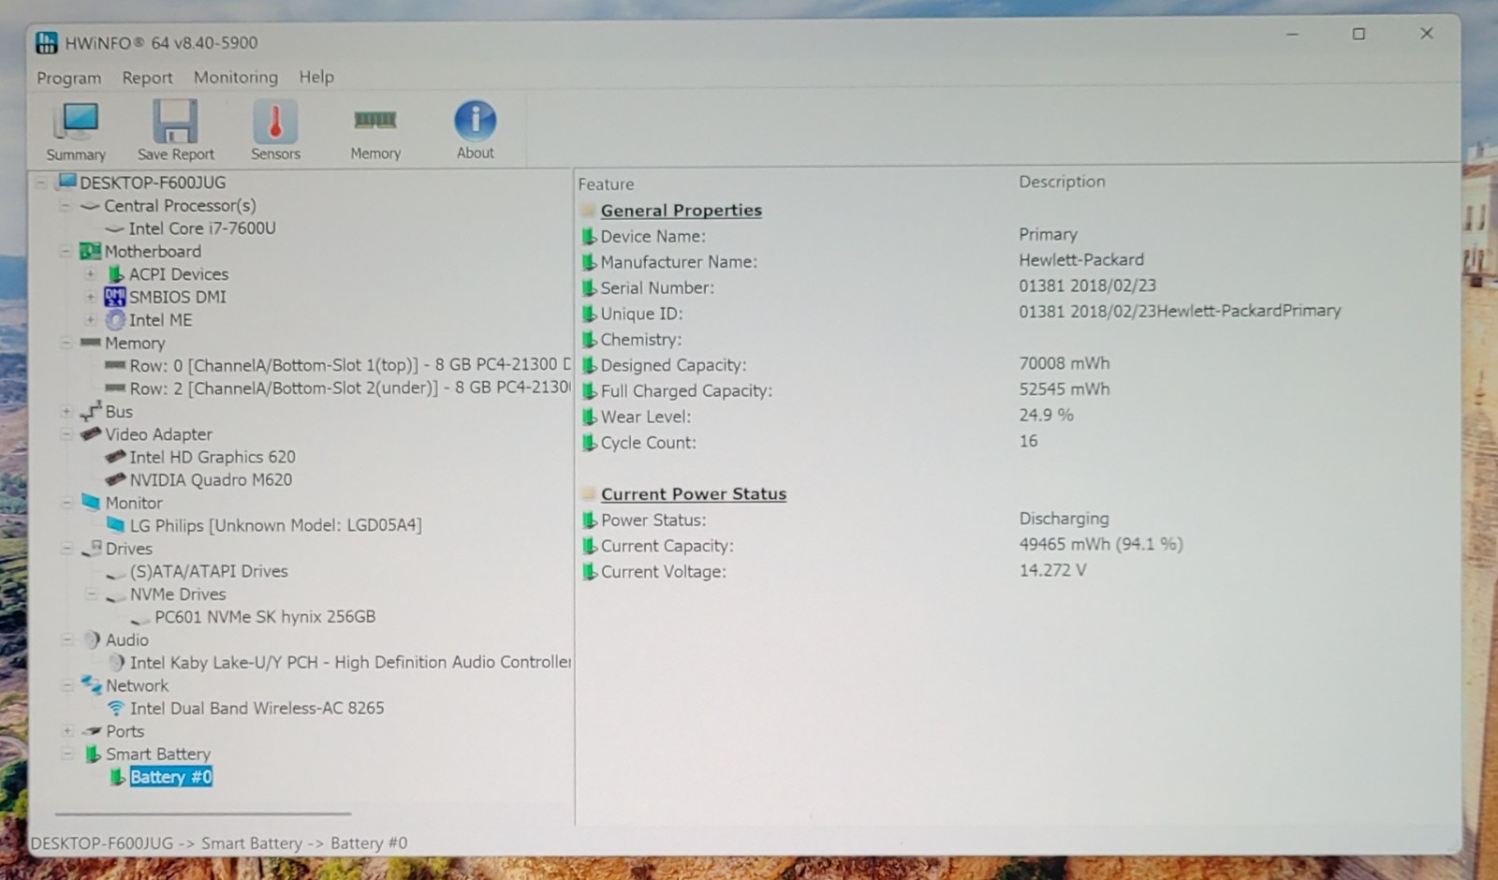Click the Bus node icon
Viewport: 1498px width, 880px height.
(91, 411)
